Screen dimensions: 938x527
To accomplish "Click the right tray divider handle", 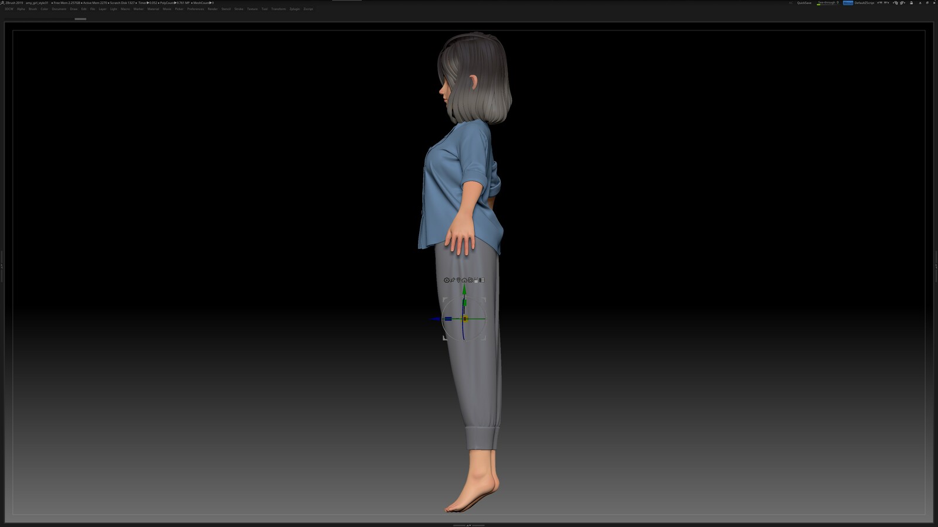I will coord(936,266).
